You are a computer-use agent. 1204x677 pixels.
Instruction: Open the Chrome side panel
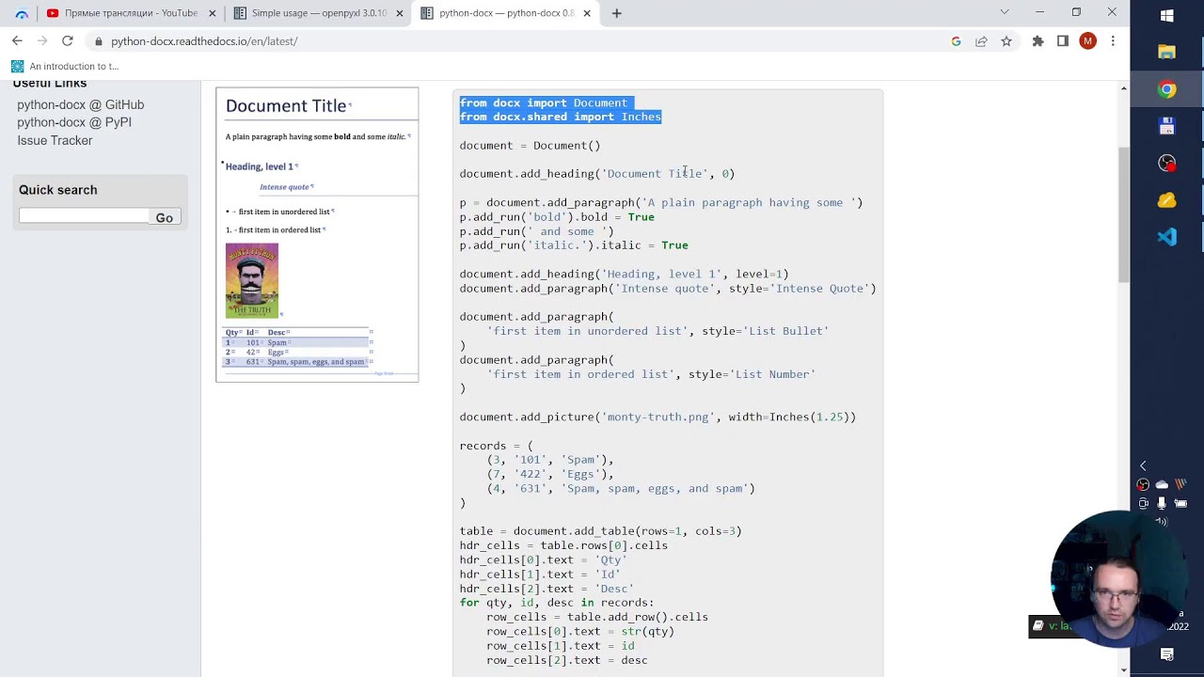coord(1063,41)
